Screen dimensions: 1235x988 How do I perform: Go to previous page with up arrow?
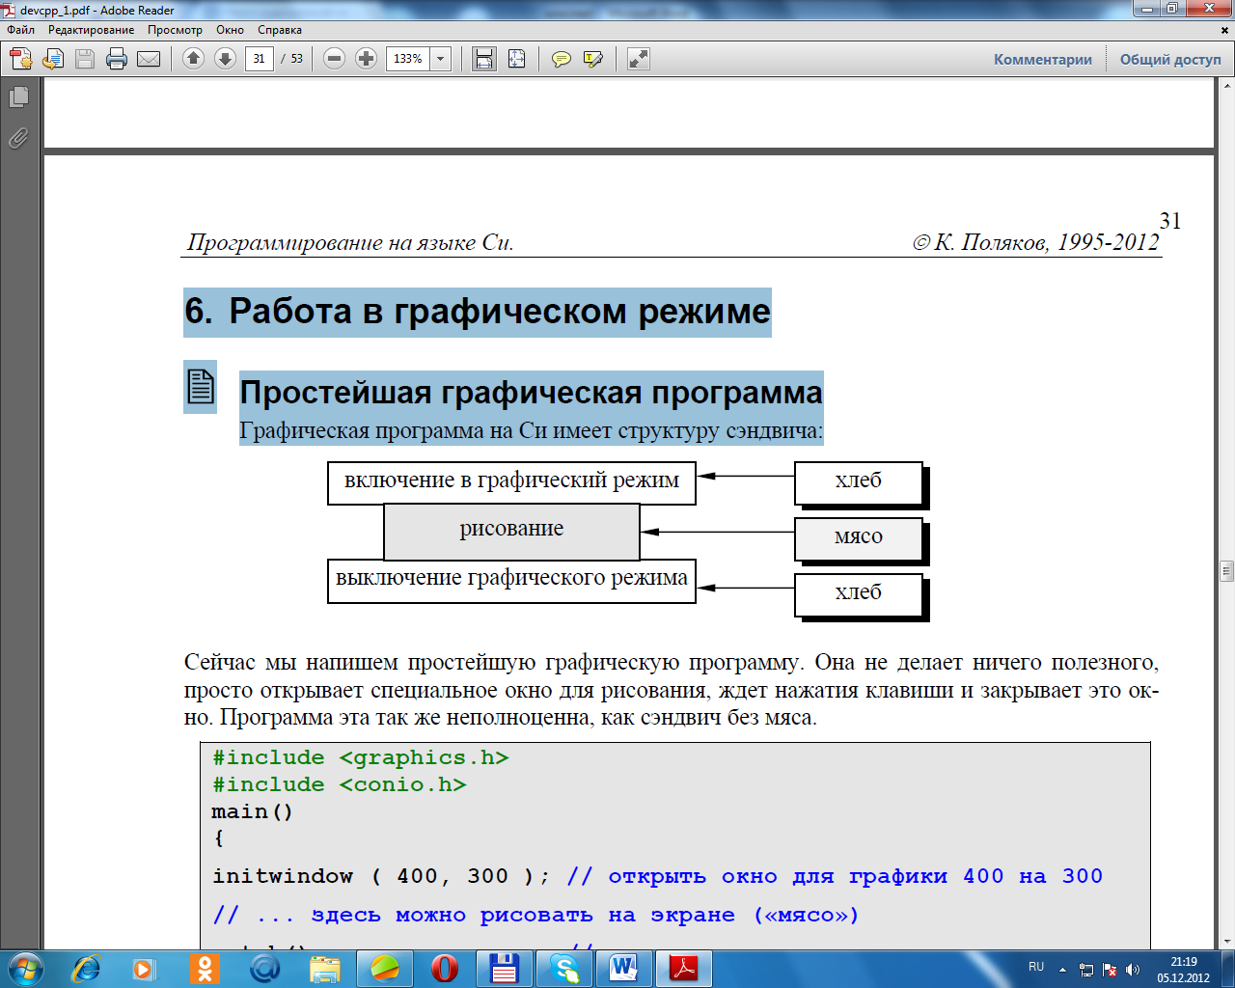tap(193, 59)
